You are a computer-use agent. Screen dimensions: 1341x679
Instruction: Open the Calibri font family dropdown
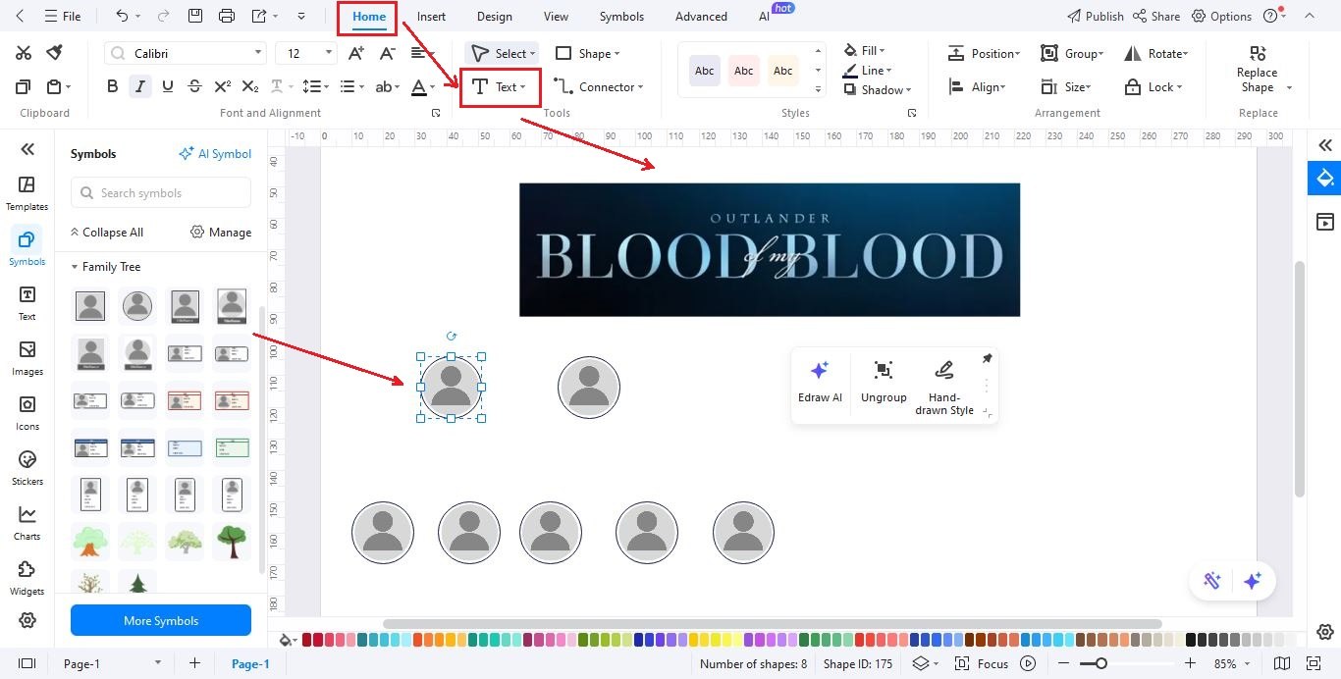pyautogui.click(x=258, y=53)
